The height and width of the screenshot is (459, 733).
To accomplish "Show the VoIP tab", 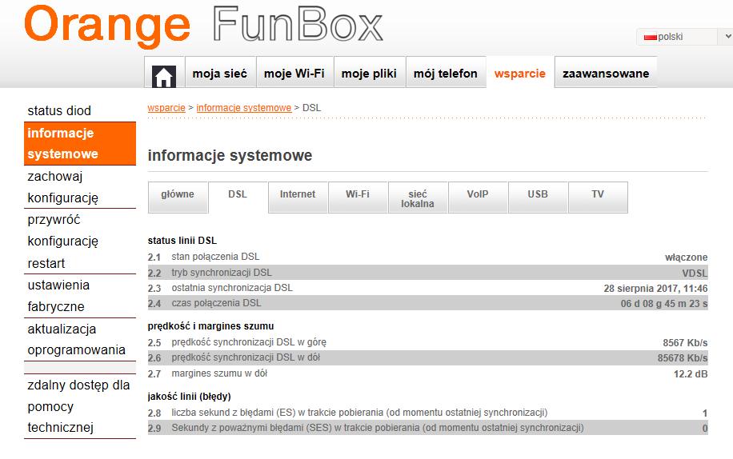I will point(478,195).
